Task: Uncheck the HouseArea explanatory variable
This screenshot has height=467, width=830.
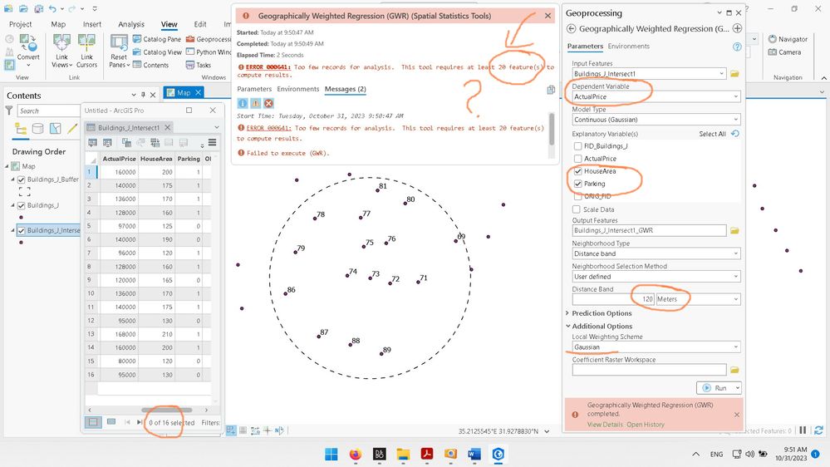Action: pyautogui.click(x=578, y=171)
